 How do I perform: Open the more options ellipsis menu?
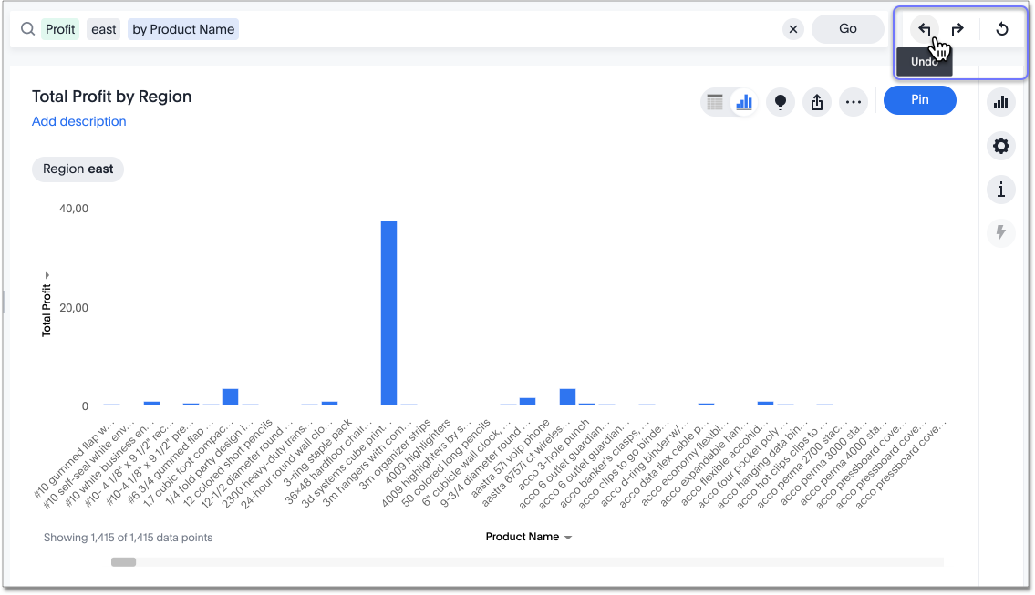(854, 102)
